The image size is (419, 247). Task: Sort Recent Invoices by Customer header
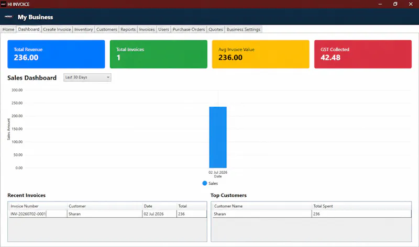(105, 206)
